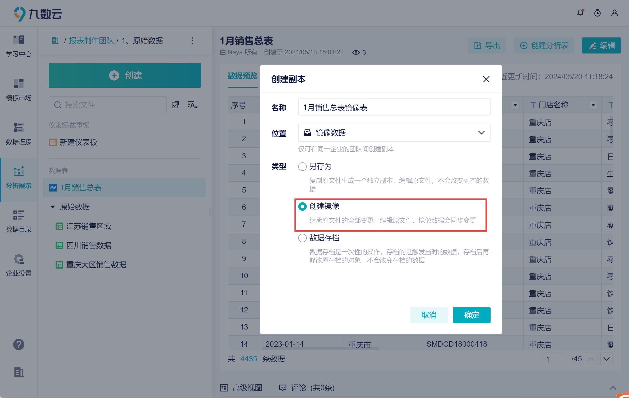Open 学习中心 in the sidebar
This screenshot has width=629, height=398.
click(19, 46)
